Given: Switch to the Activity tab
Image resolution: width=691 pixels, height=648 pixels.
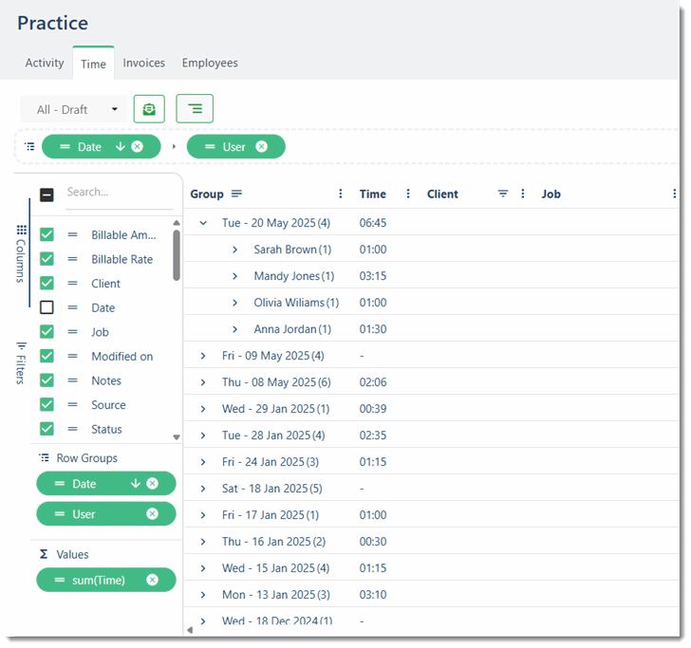Looking at the screenshot, I should click(x=45, y=63).
